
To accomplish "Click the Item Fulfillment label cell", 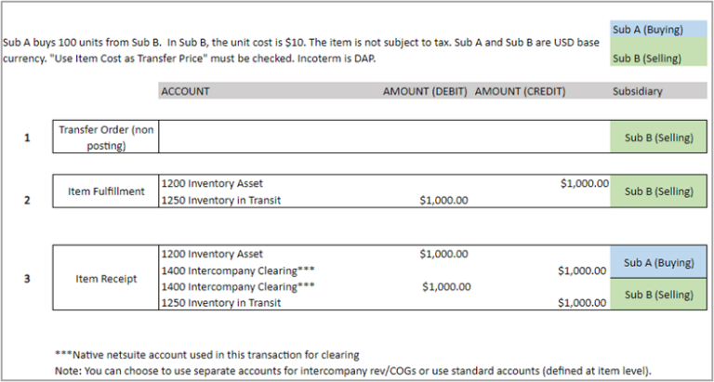I will [x=106, y=191].
